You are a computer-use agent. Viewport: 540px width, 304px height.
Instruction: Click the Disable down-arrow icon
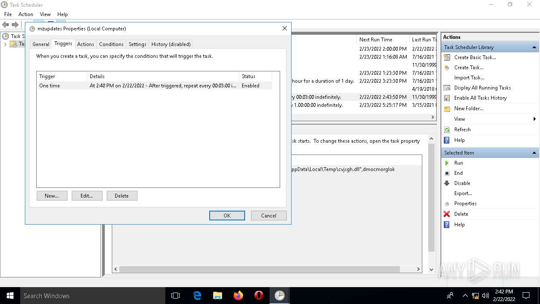pyautogui.click(x=447, y=183)
